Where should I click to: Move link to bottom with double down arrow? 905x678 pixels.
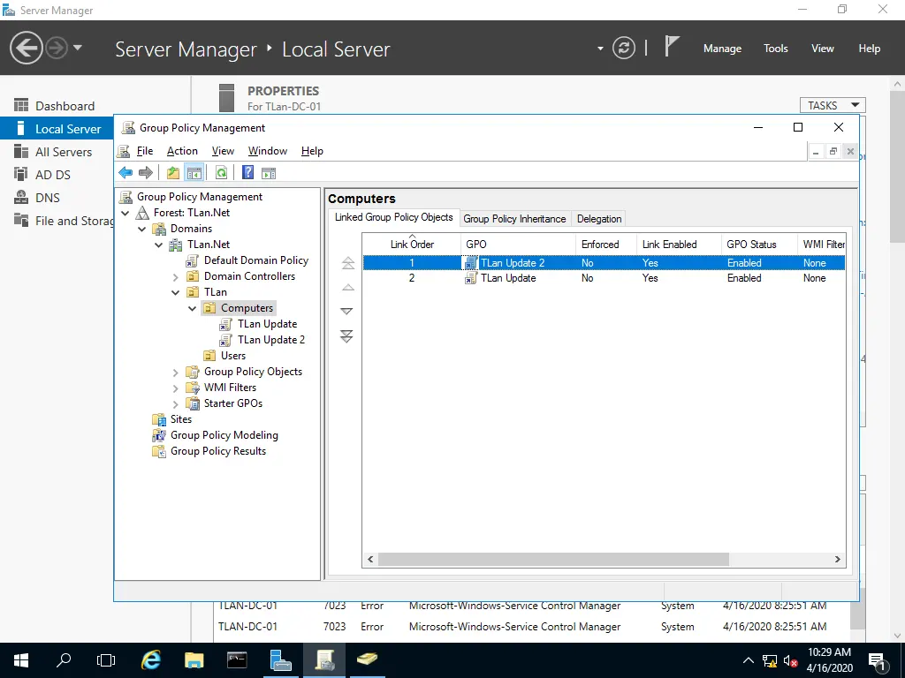pos(346,336)
